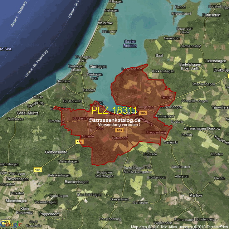Click the 105 road shield near Damgarten
The width and height of the screenshot is (229, 229).
[x=143, y=113]
